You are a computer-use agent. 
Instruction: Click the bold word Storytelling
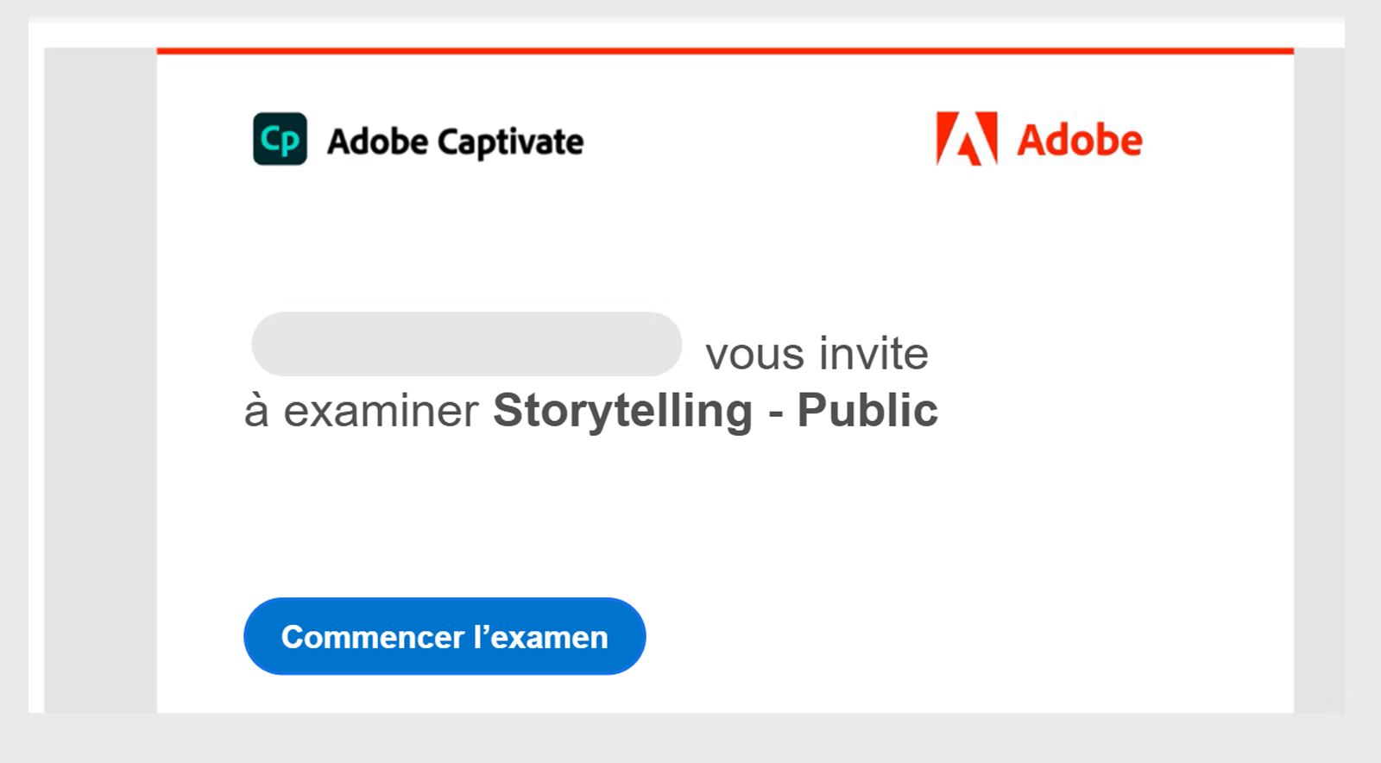pos(622,410)
